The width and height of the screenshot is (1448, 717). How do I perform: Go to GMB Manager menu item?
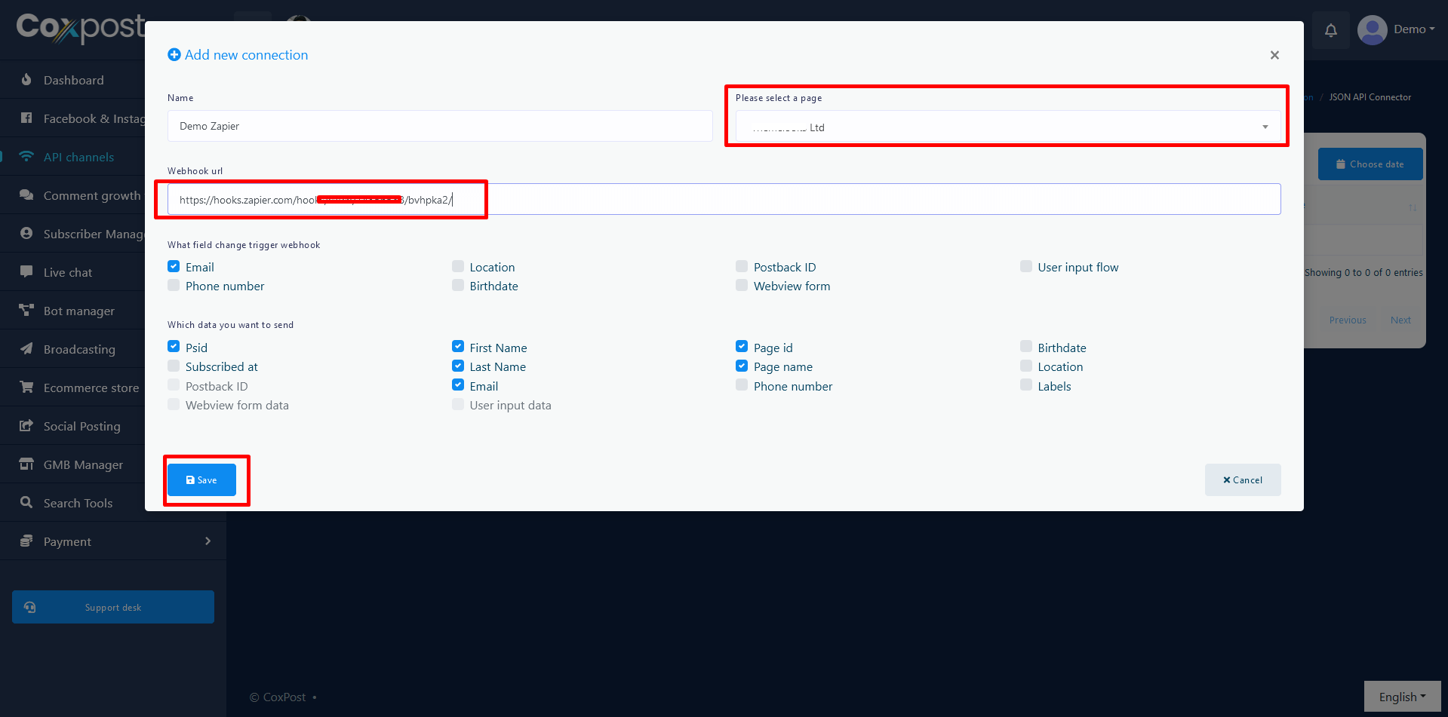[83, 464]
